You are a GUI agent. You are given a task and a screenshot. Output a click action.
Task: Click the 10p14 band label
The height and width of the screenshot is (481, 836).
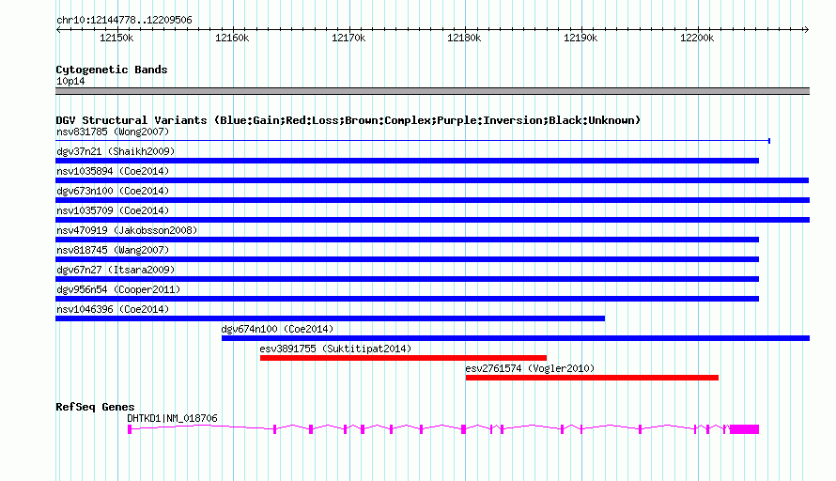tap(70, 81)
